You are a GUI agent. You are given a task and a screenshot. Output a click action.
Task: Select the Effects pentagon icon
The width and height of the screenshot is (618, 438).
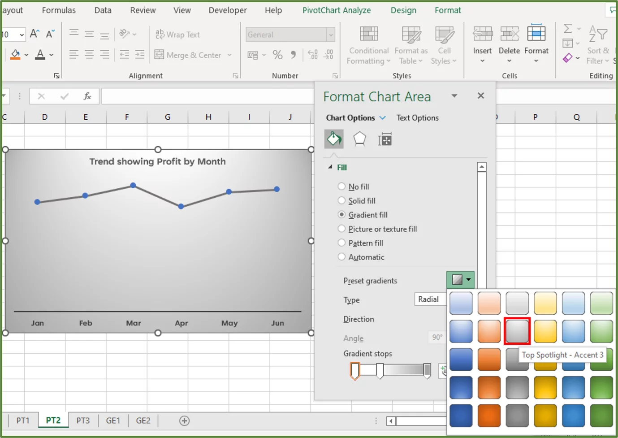coord(360,139)
